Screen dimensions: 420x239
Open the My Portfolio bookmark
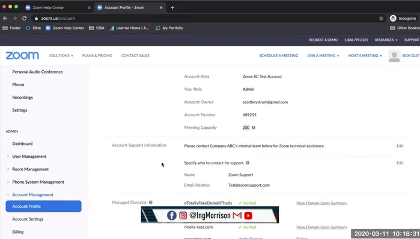coord(169,28)
